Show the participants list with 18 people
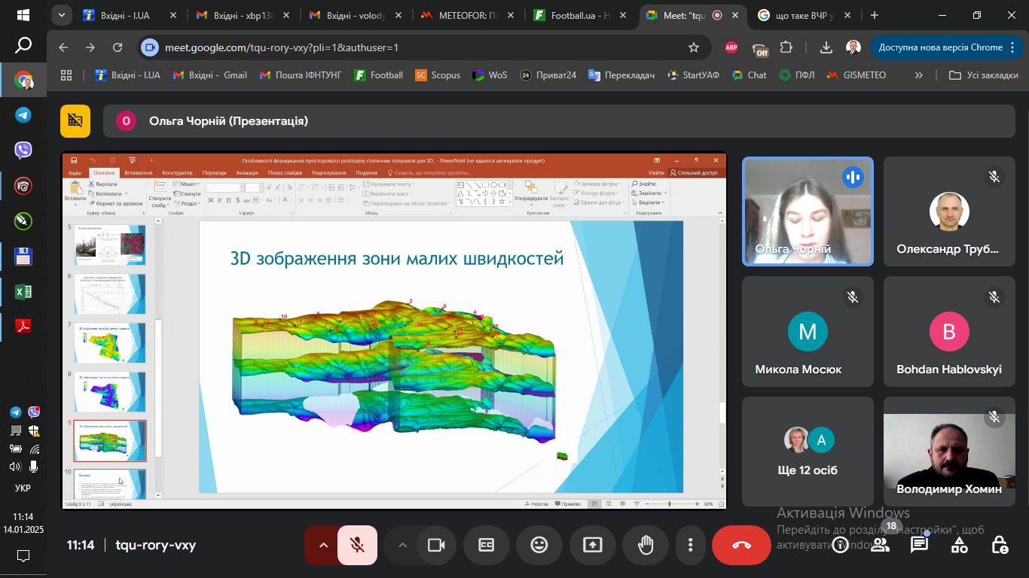The image size is (1029, 578). (880, 545)
